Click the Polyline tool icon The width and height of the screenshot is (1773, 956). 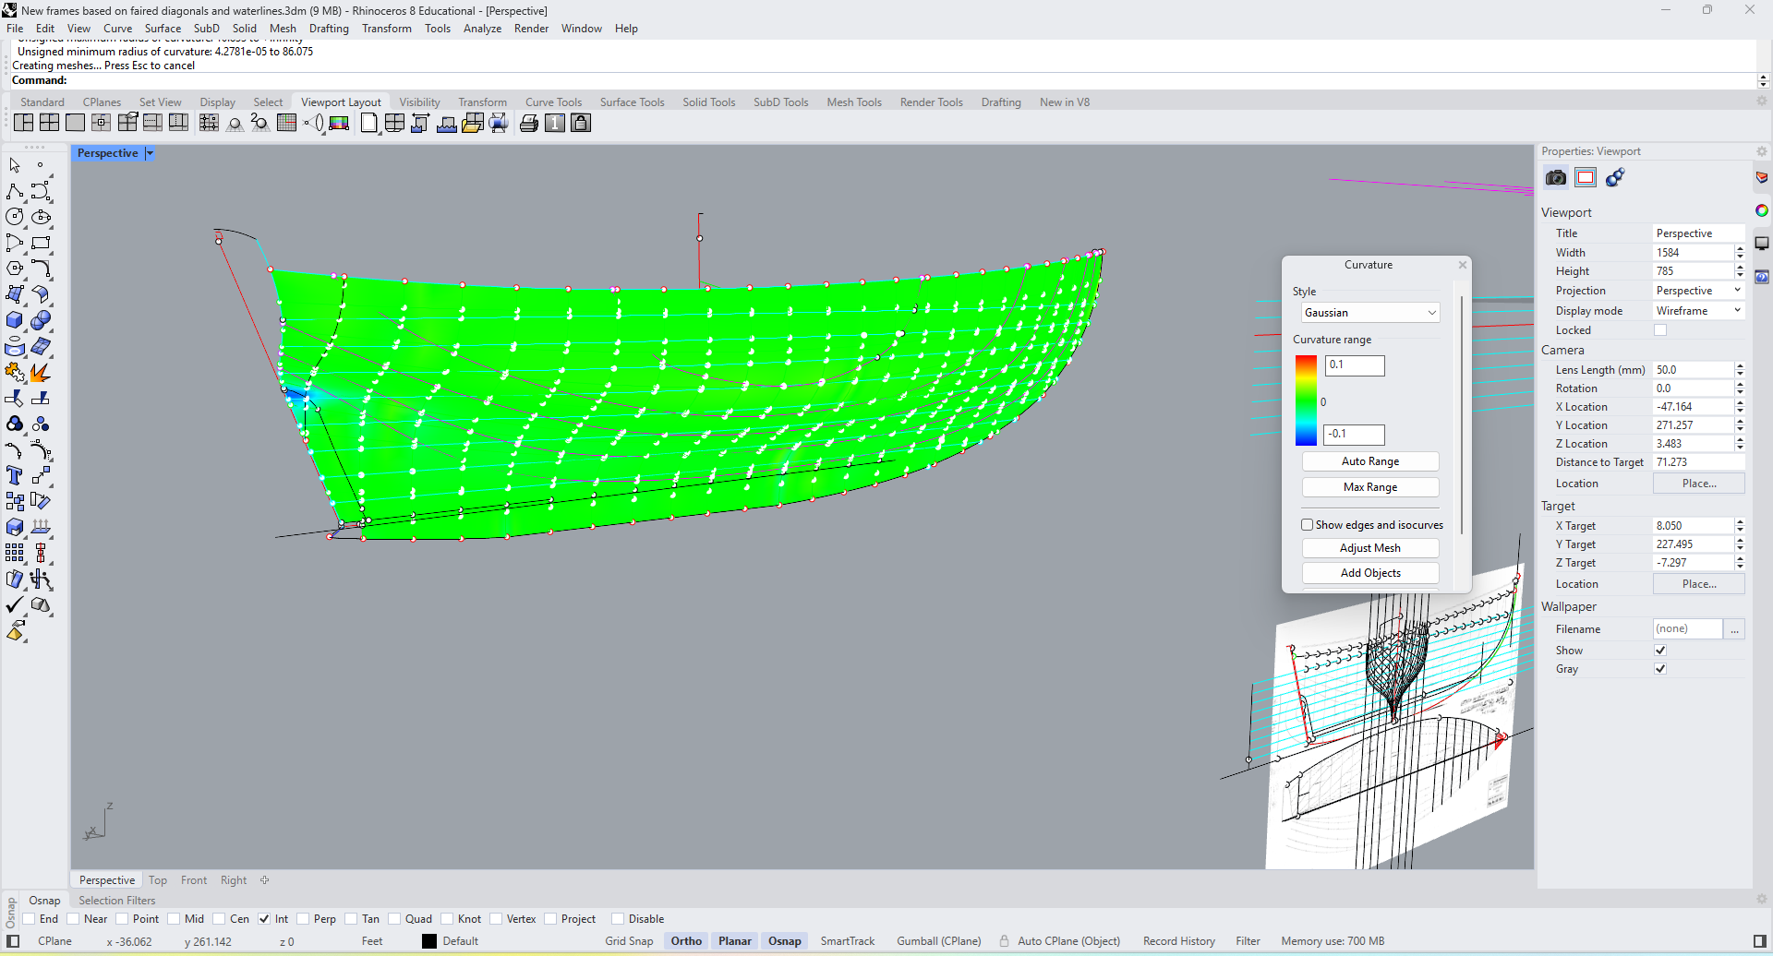pos(15,191)
